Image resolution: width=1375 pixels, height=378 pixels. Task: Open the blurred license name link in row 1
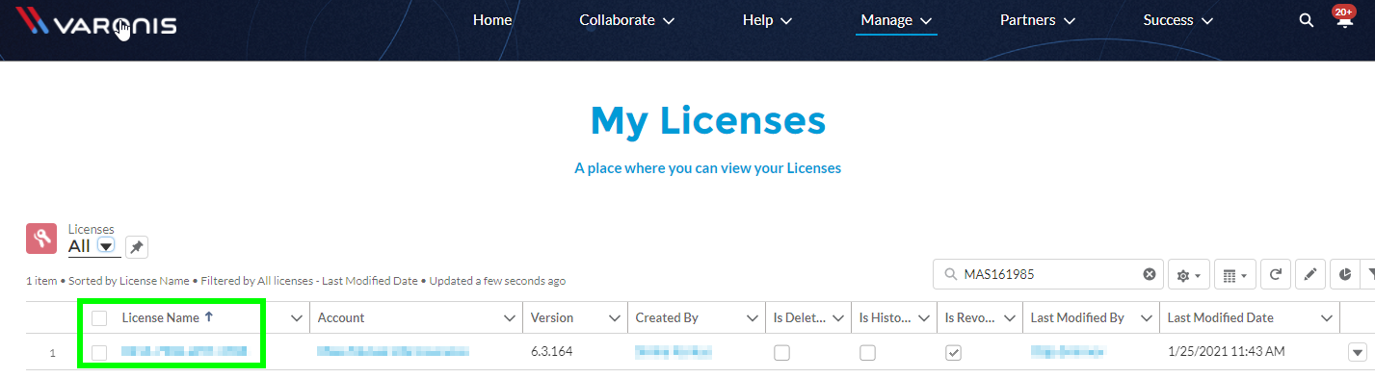coord(184,352)
